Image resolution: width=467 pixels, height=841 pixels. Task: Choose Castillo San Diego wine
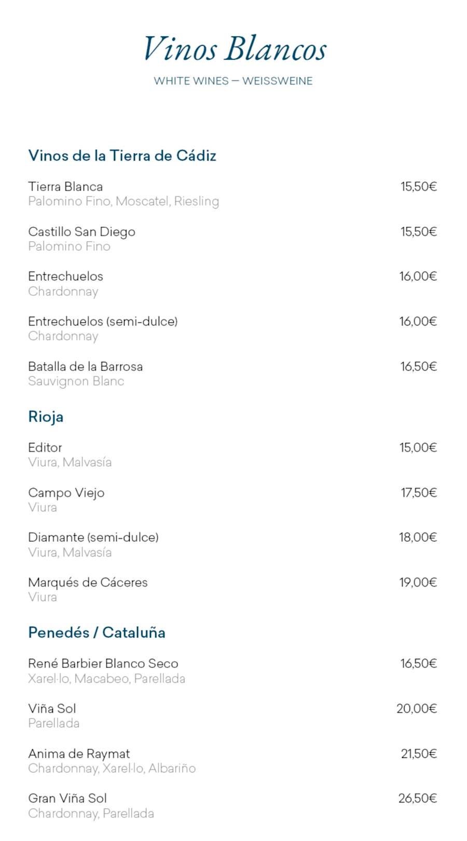(81, 232)
